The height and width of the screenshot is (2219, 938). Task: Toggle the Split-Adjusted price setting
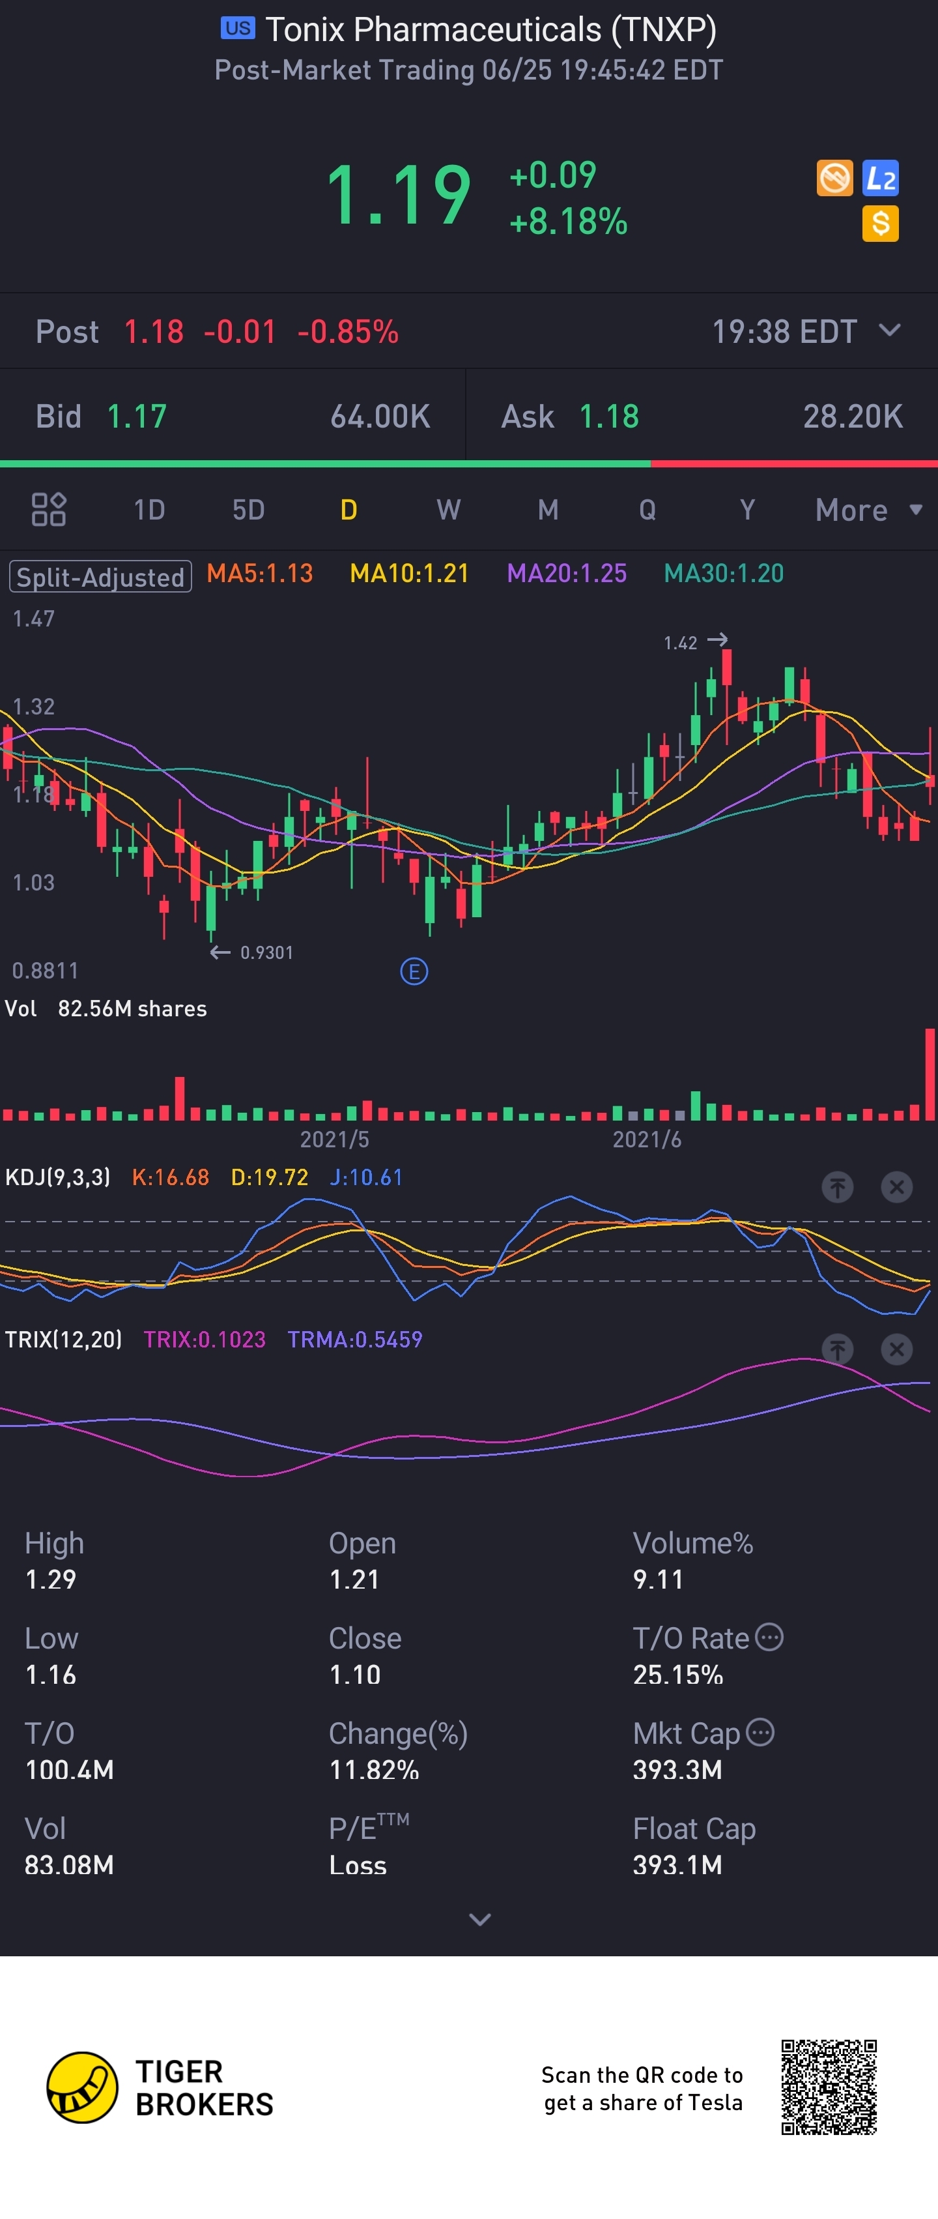pyautogui.click(x=101, y=576)
